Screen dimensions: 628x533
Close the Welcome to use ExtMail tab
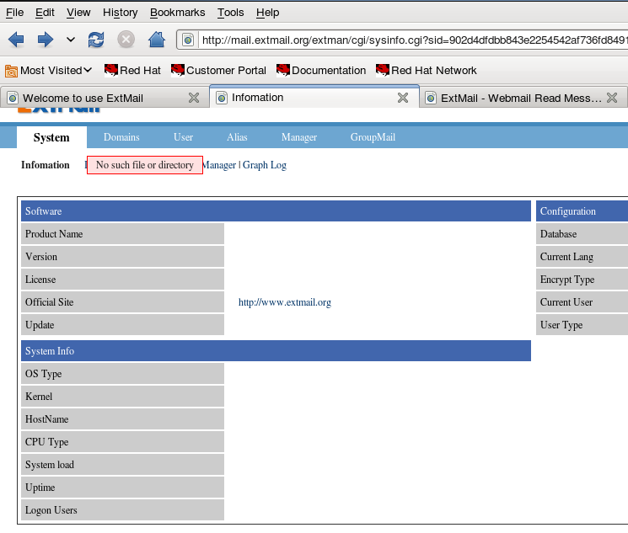[194, 98]
